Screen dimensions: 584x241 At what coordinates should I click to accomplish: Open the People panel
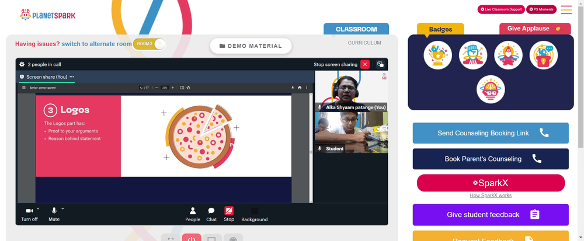point(193,214)
